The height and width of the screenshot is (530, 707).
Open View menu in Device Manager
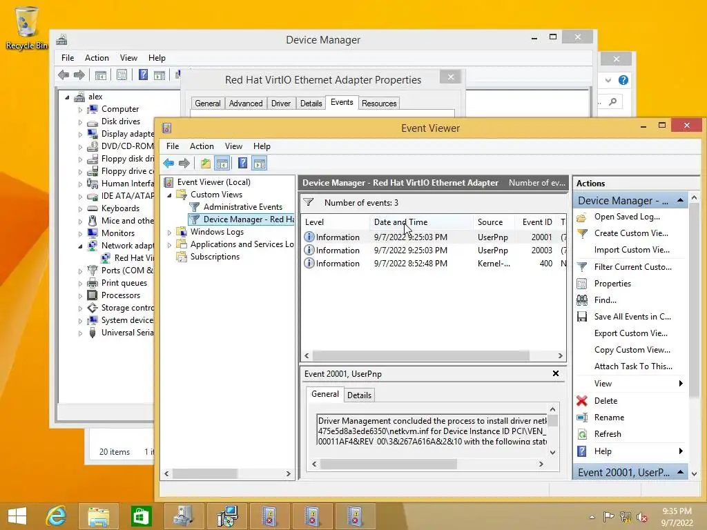(128, 58)
